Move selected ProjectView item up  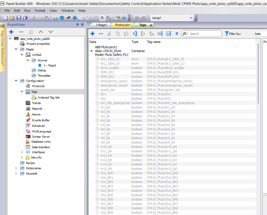[x=41, y=32]
